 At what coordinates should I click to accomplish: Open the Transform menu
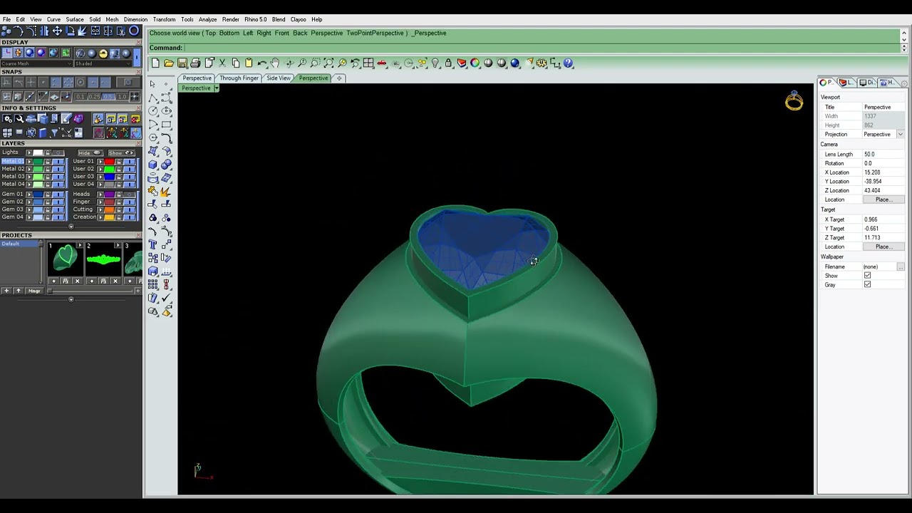tap(164, 19)
